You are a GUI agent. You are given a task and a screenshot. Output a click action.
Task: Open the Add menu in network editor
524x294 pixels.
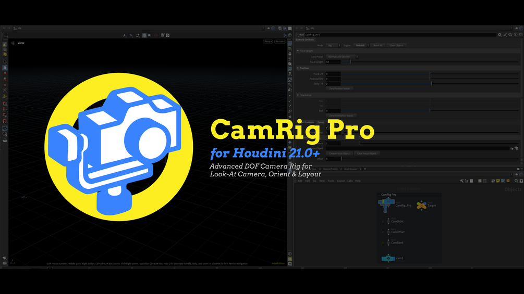[300, 181]
